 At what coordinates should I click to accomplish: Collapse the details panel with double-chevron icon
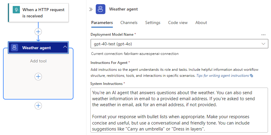91,9
